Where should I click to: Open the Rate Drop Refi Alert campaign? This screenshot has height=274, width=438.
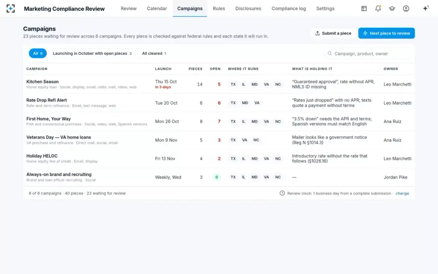47,100
